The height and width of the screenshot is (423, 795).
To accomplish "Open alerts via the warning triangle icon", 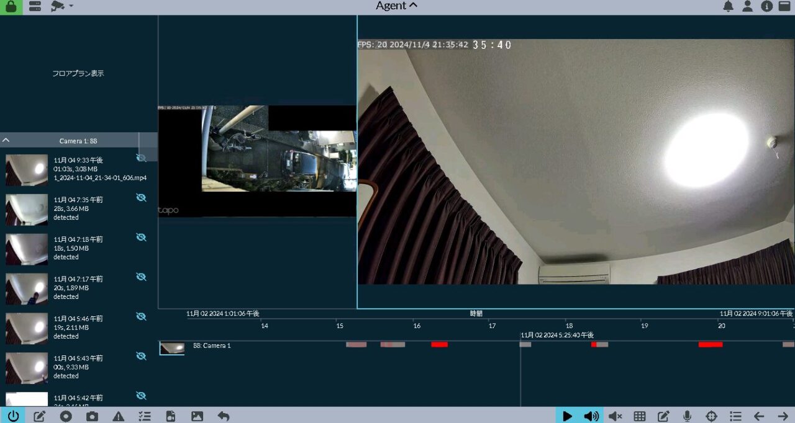I will coord(118,416).
